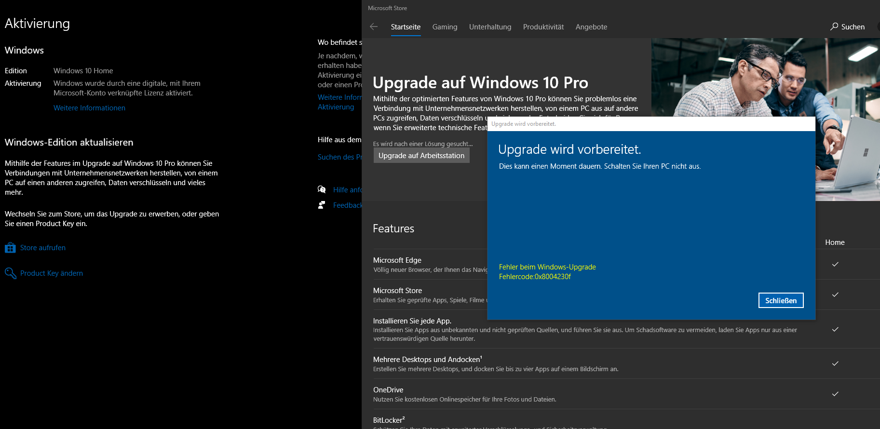Select the Produktivität tab

[x=543, y=27]
